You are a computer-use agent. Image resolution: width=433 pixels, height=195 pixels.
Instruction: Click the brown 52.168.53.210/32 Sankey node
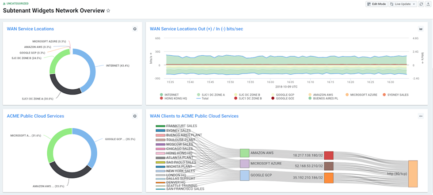329,166
